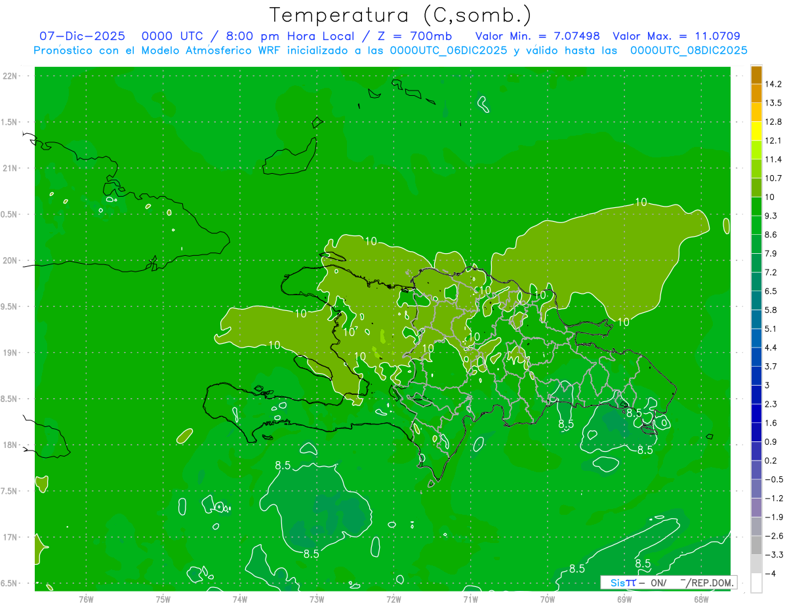787x608 pixels.
Task: Click the 71W longitude axis label
Action: coord(470,599)
